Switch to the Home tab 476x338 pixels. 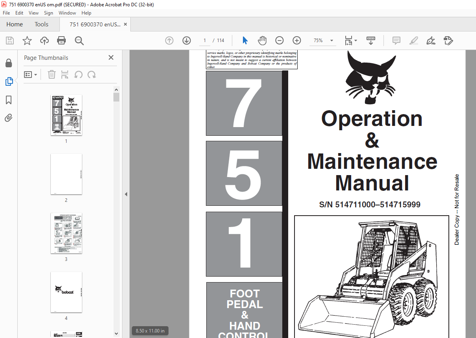15,24
